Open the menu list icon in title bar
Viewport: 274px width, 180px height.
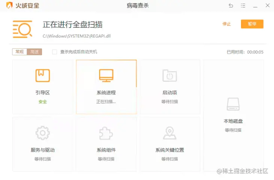[243, 6]
